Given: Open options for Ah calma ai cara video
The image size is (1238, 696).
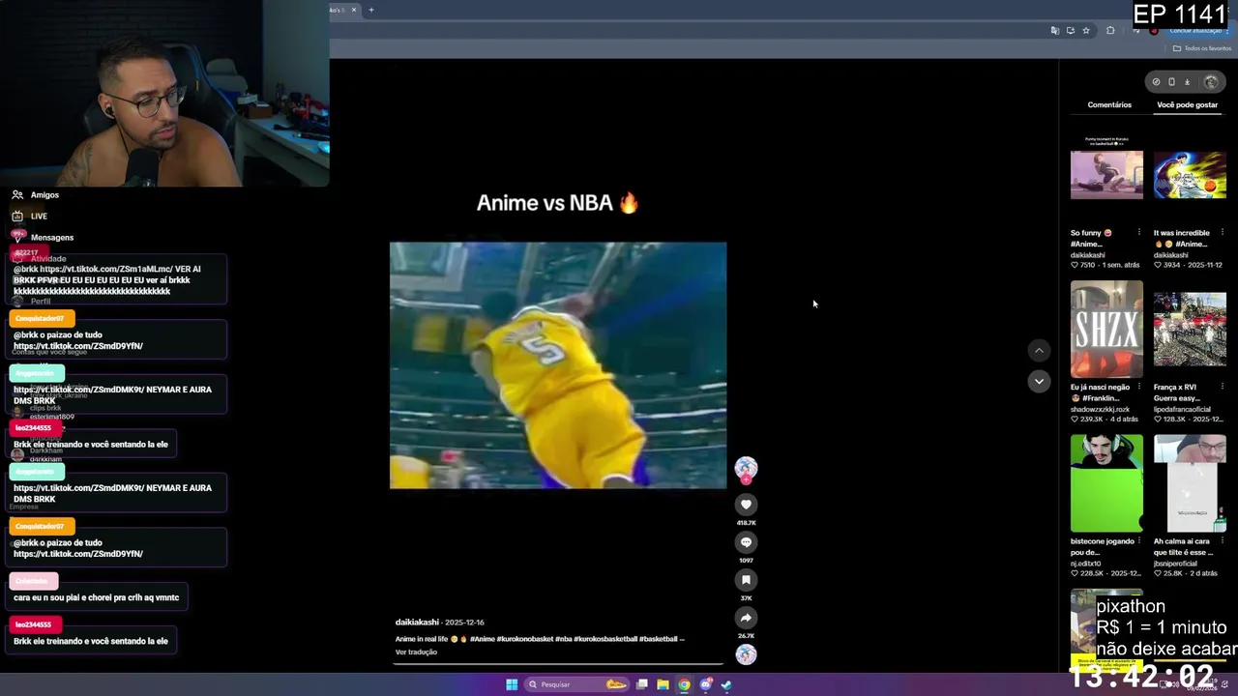Looking at the screenshot, I should [1222, 541].
